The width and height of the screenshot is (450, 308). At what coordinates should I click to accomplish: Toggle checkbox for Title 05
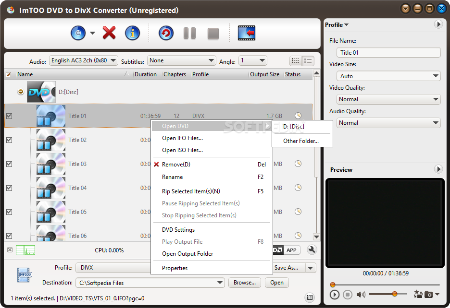[9, 212]
